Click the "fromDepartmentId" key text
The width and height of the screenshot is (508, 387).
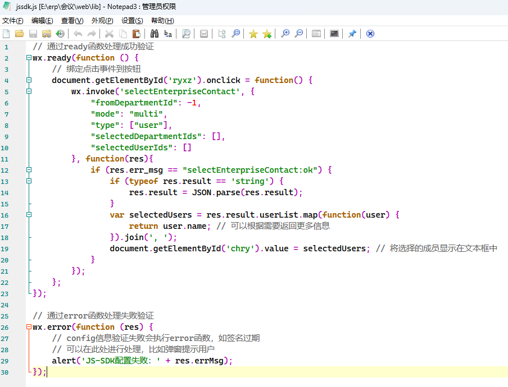(x=134, y=103)
